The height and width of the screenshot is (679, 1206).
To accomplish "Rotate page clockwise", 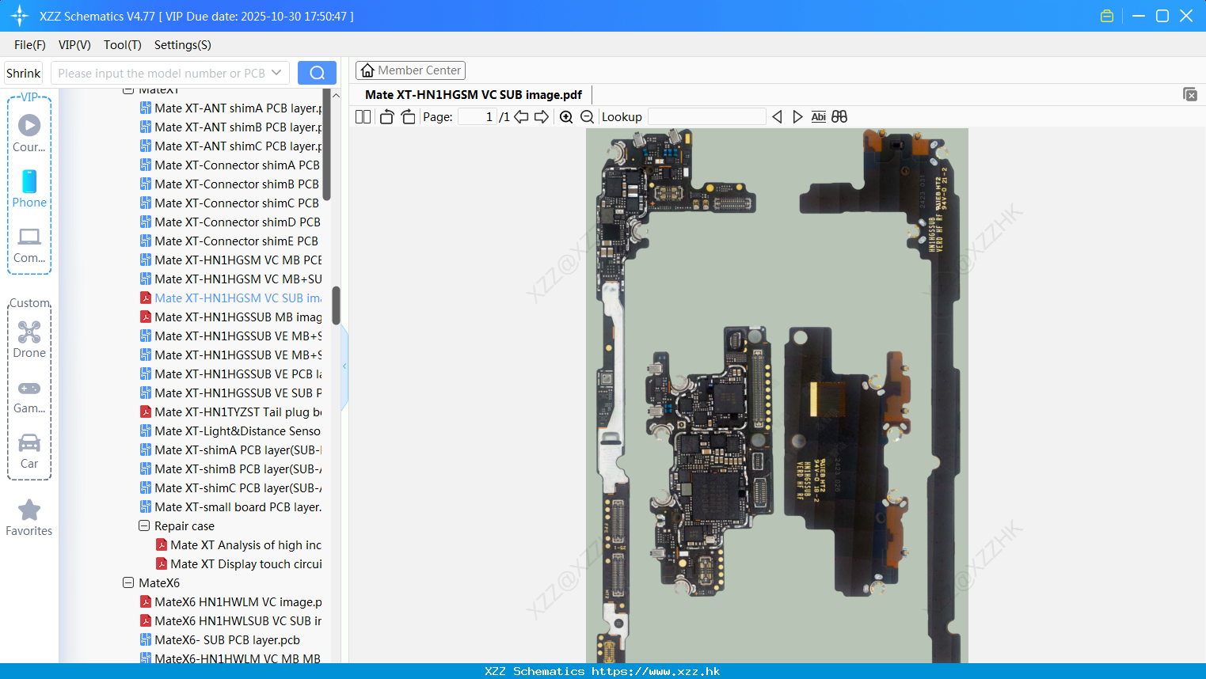I will [x=408, y=116].
